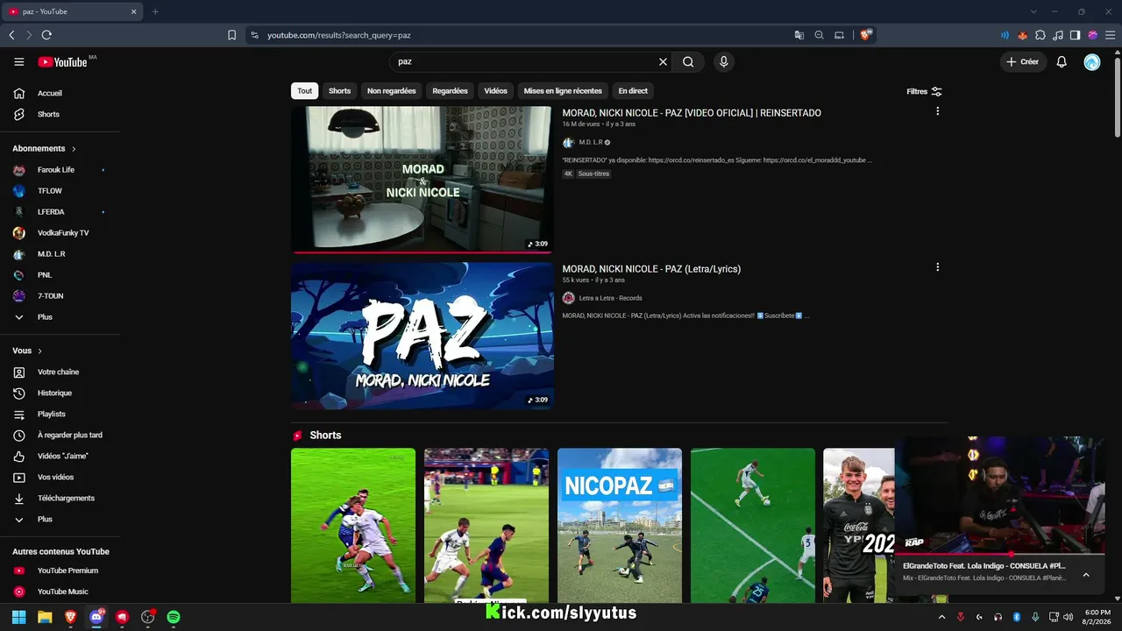Open the NICOPAZ Shorts video
This screenshot has width=1122, height=631.
[620, 526]
